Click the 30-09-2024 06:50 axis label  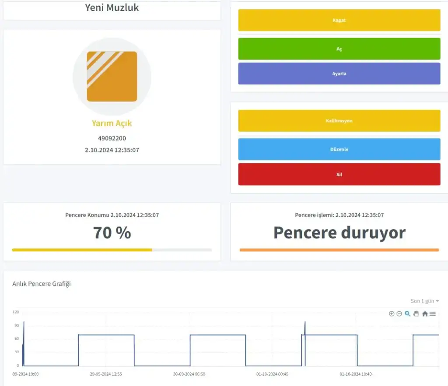189,374
